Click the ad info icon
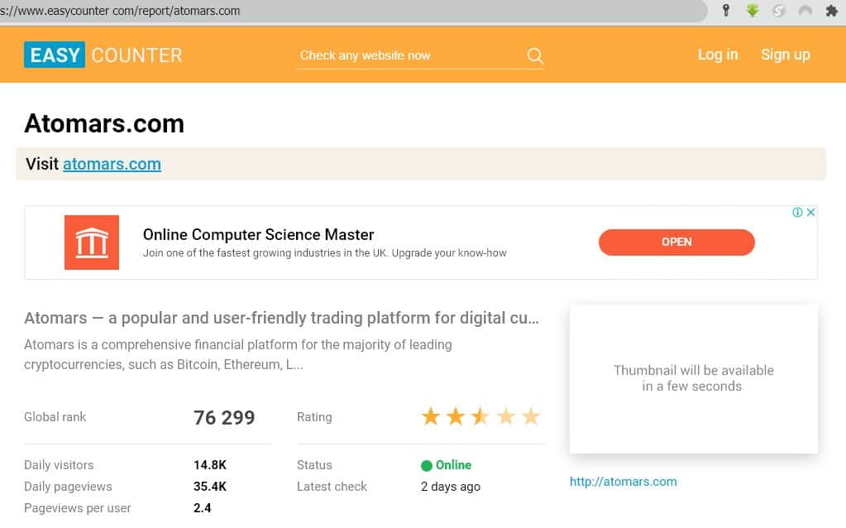The image size is (846, 528). coord(798,213)
